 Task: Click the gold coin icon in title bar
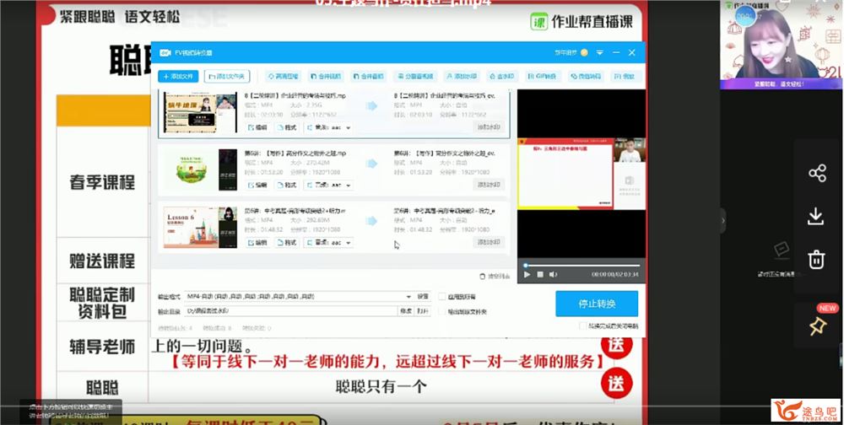(x=584, y=53)
